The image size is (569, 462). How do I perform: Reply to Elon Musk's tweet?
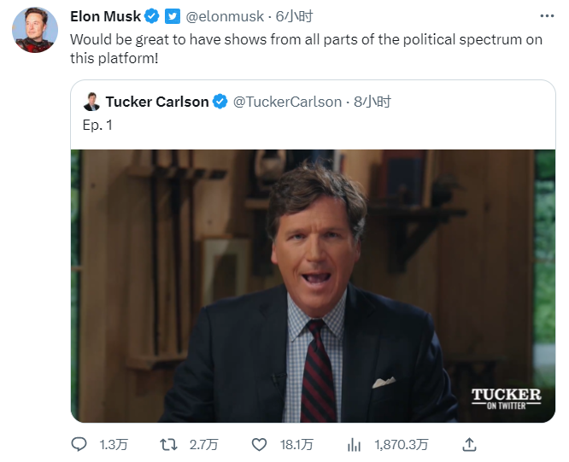pyautogui.click(x=79, y=444)
